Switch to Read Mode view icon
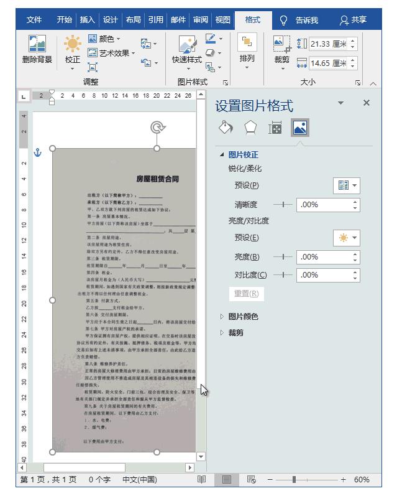This screenshot has height=496, width=397. point(201,479)
